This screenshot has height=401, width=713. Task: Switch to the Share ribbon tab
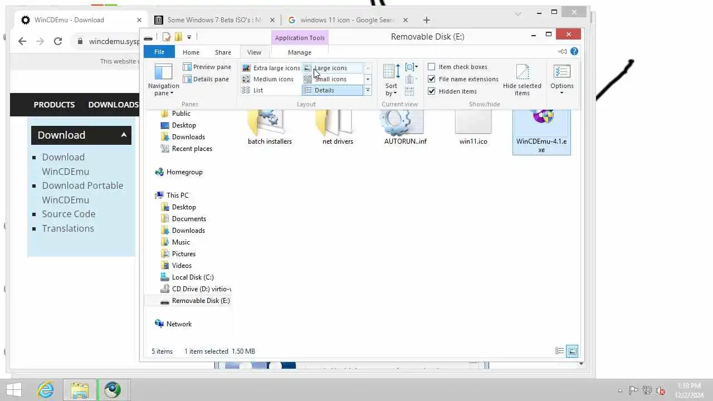[223, 52]
